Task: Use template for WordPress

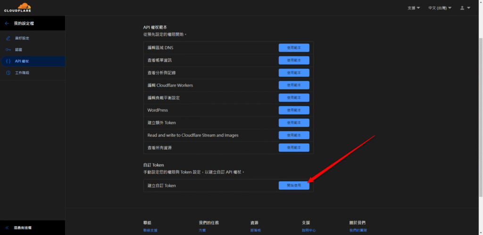Action: pyautogui.click(x=294, y=110)
